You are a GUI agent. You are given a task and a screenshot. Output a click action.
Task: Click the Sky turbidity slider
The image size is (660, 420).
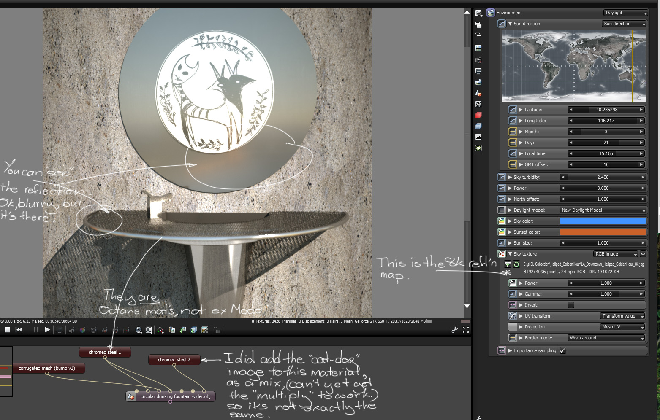pyautogui.click(x=603, y=177)
